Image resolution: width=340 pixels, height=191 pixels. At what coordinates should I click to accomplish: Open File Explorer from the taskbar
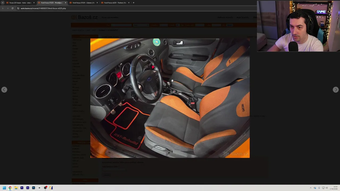(x=16, y=188)
